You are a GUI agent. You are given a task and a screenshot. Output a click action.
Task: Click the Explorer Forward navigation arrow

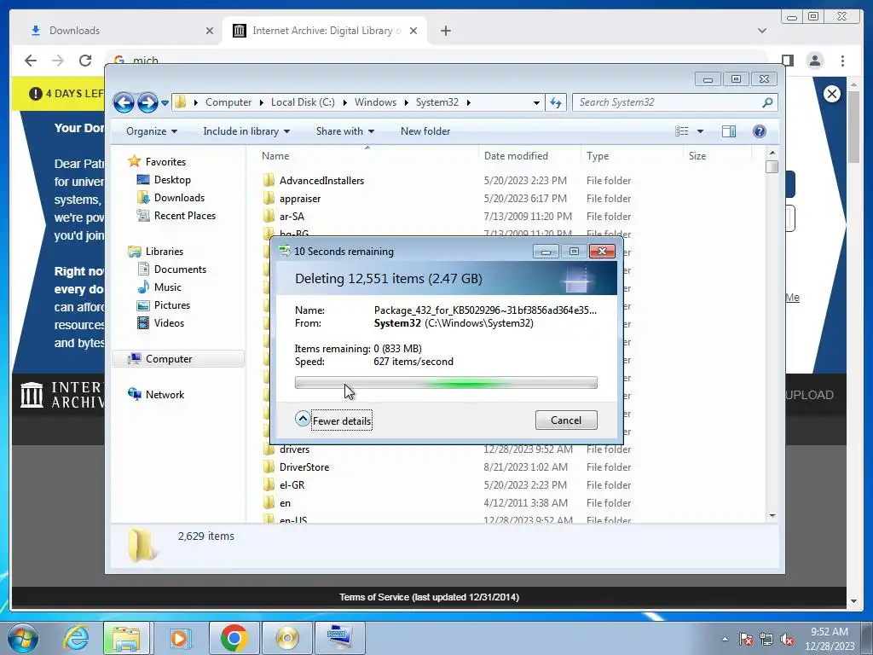click(147, 102)
